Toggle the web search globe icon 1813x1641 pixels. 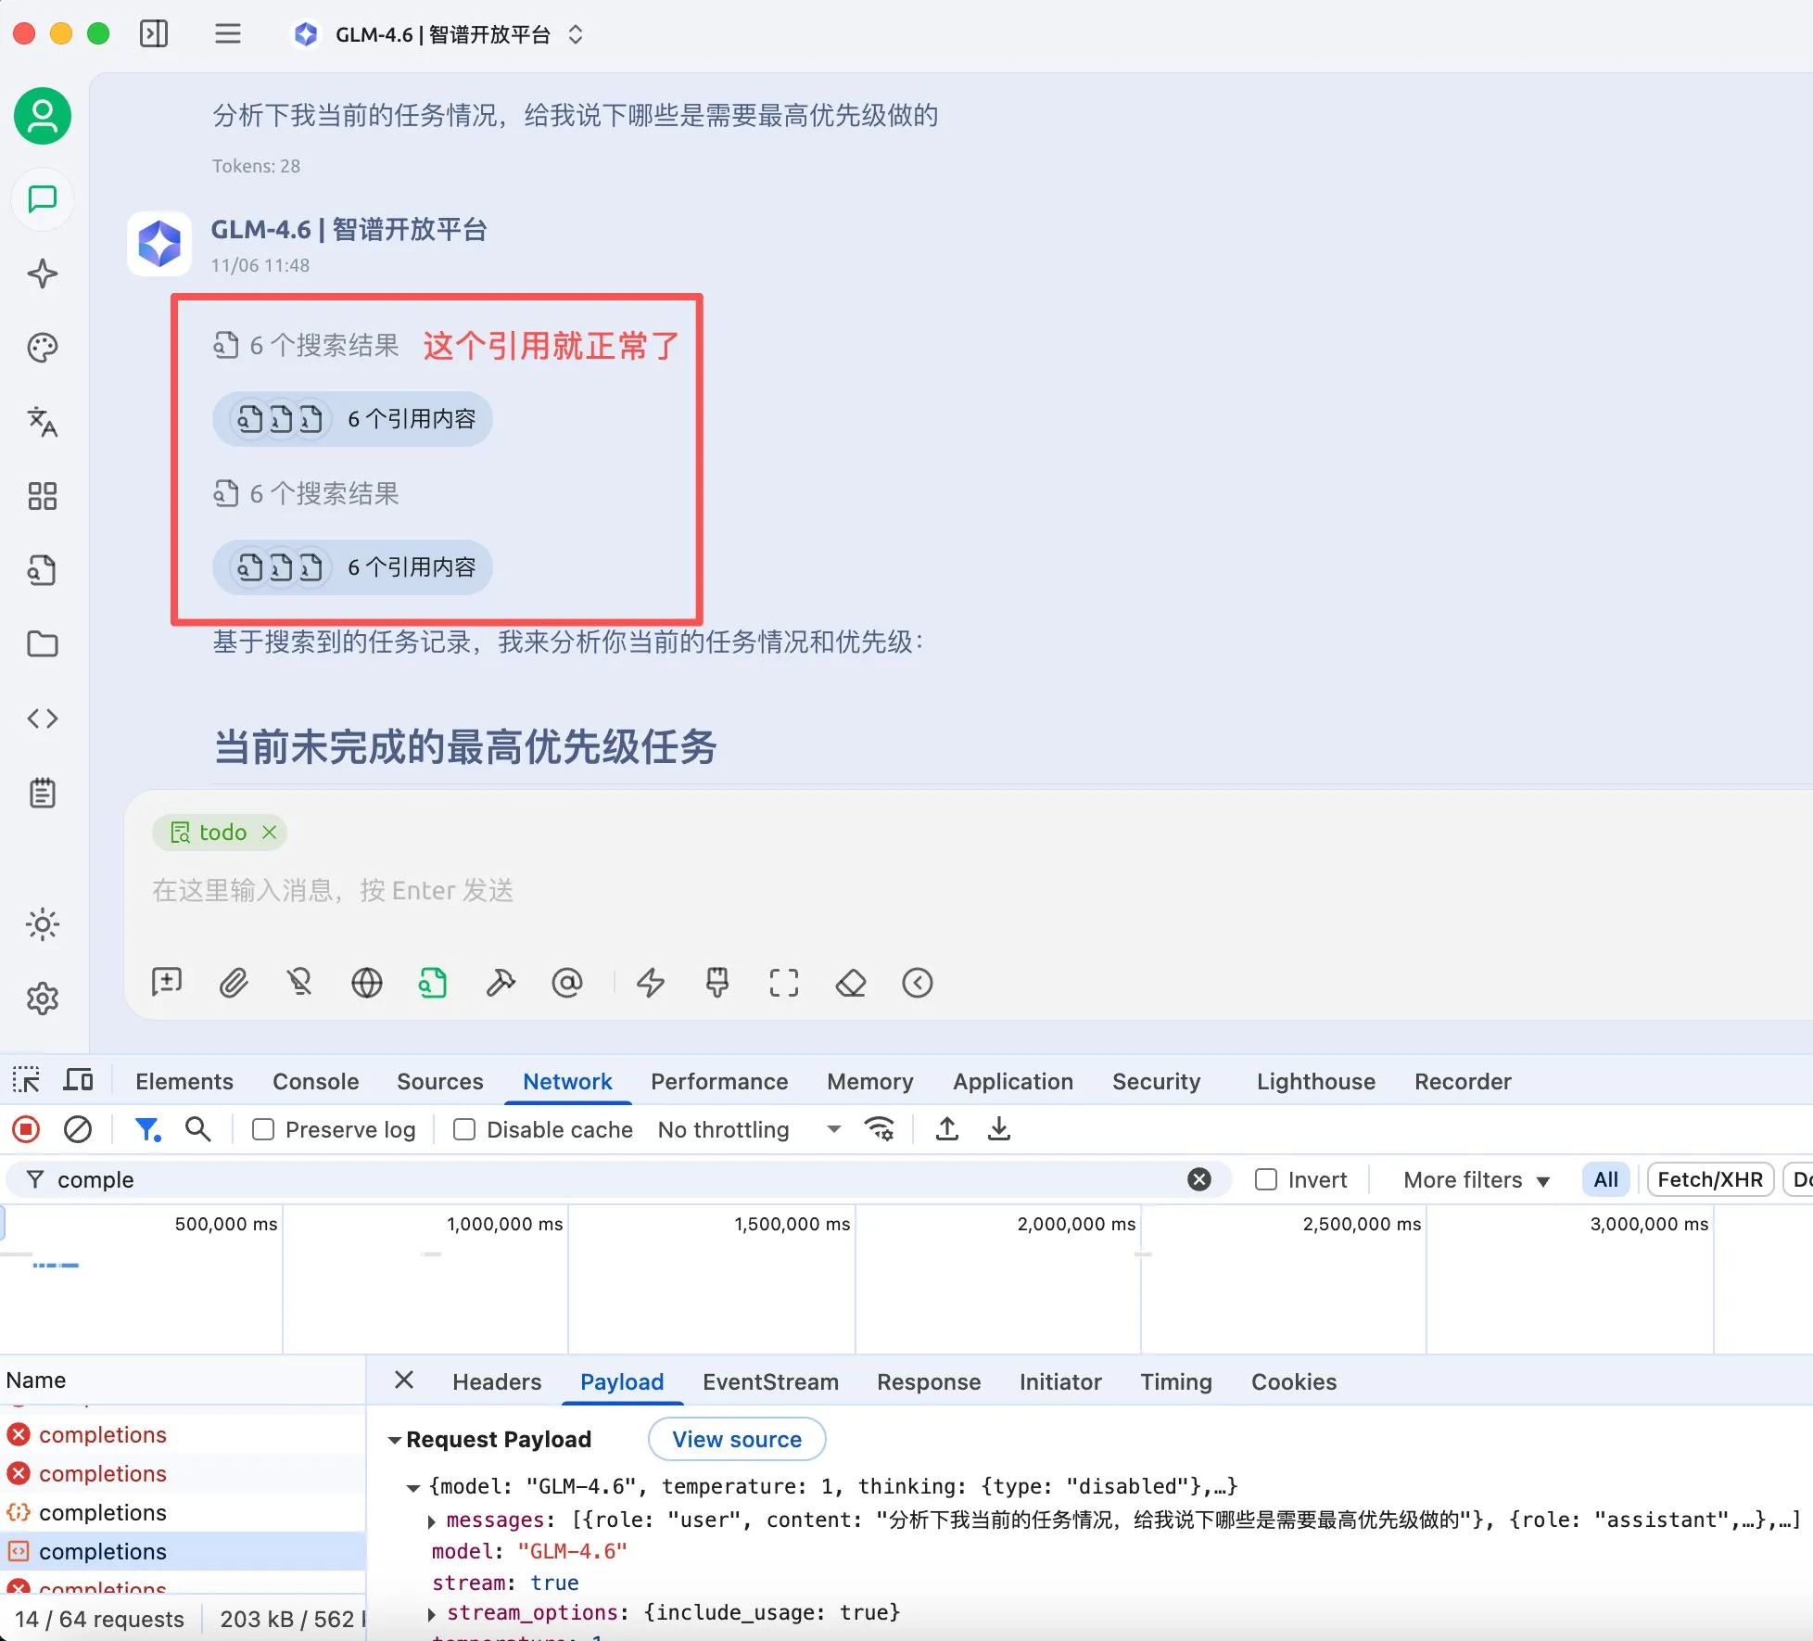click(x=367, y=983)
